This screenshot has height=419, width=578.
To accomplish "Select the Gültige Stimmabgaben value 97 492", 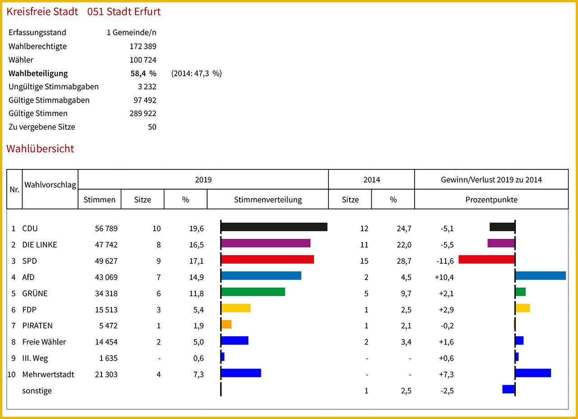I will point(145,100).
